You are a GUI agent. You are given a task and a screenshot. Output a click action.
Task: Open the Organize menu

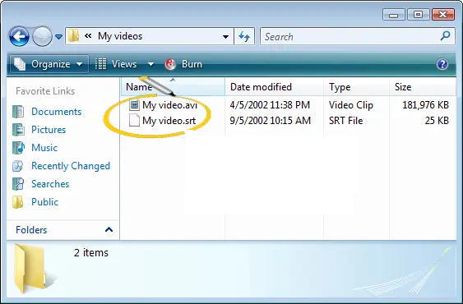click(49, 64)
